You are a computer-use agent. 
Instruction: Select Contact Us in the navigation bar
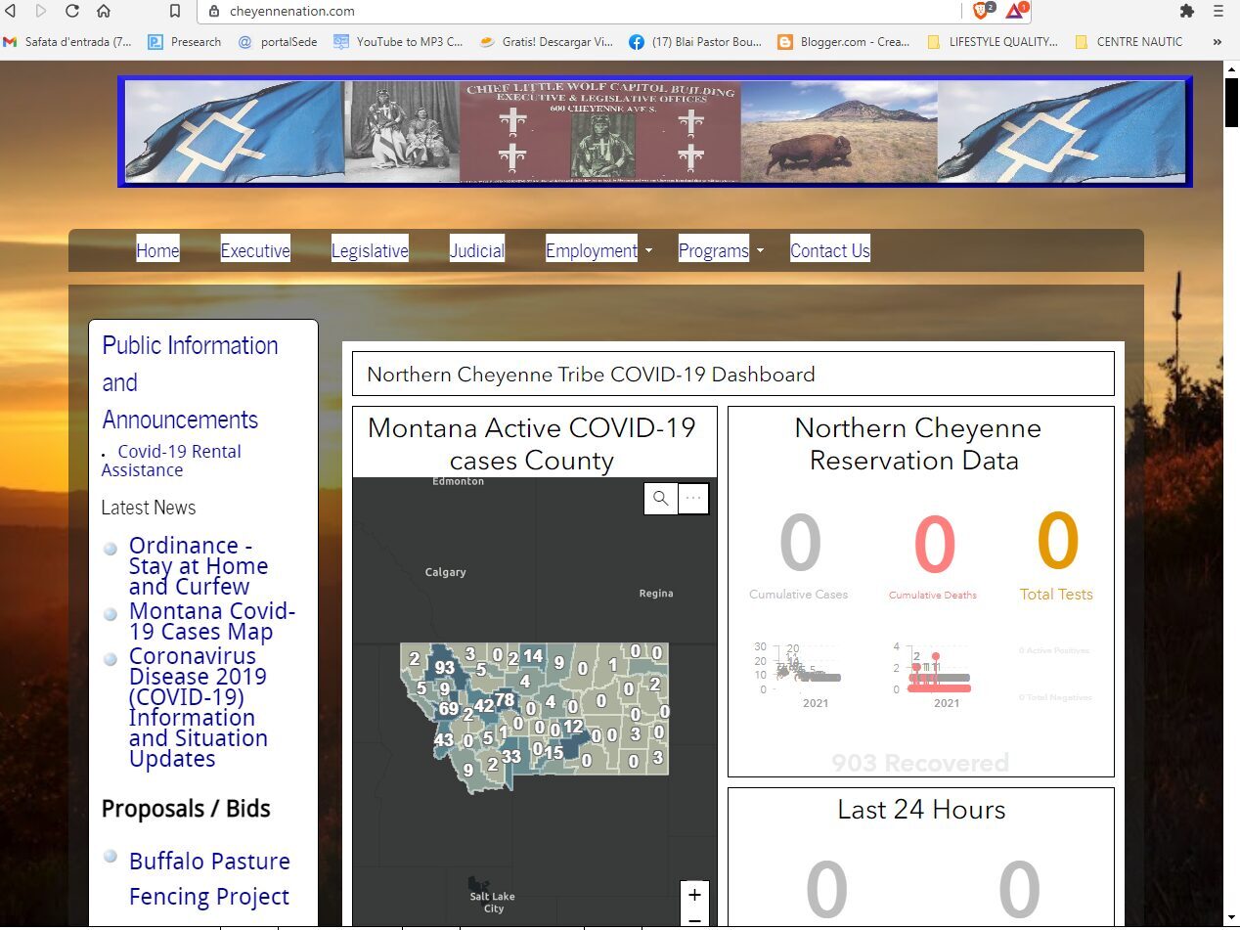pos(829,250)
